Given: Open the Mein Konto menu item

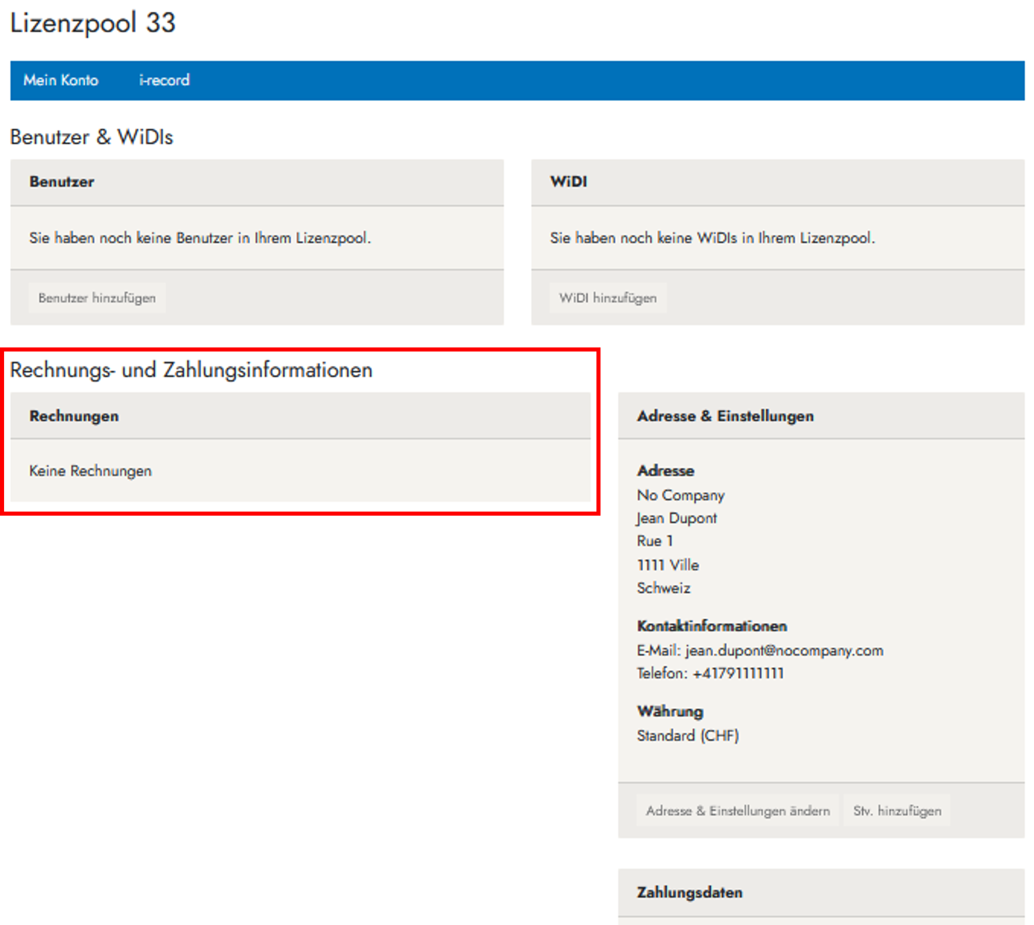Looking at the screenshot, I should 60,80.
